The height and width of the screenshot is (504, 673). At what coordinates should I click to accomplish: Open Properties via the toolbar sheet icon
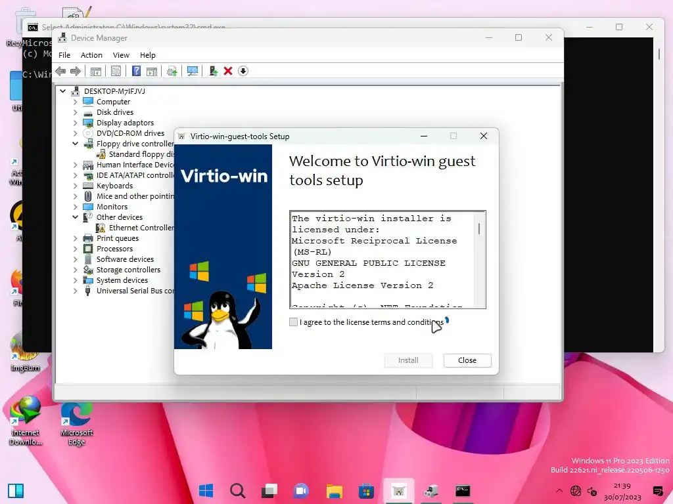[116, 71]
